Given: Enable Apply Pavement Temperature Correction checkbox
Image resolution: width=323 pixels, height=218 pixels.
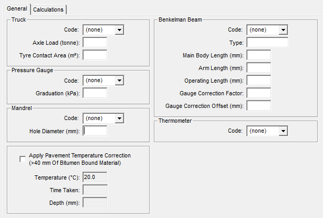Looking at the screenshot, I should point(23,159).
